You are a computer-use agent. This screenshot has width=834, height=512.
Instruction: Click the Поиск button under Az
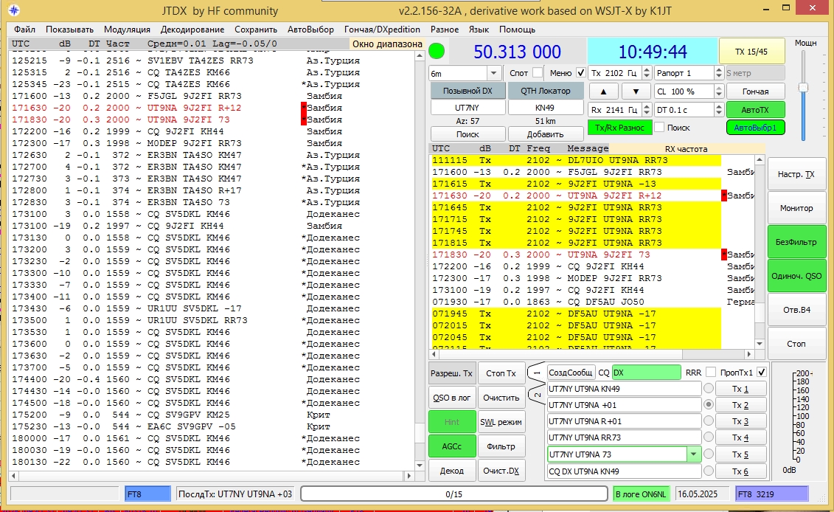pos(468,134)
